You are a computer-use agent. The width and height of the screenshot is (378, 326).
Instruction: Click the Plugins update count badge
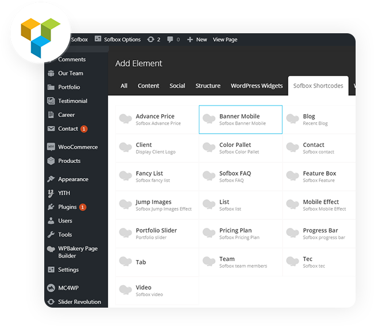(83, 207)
